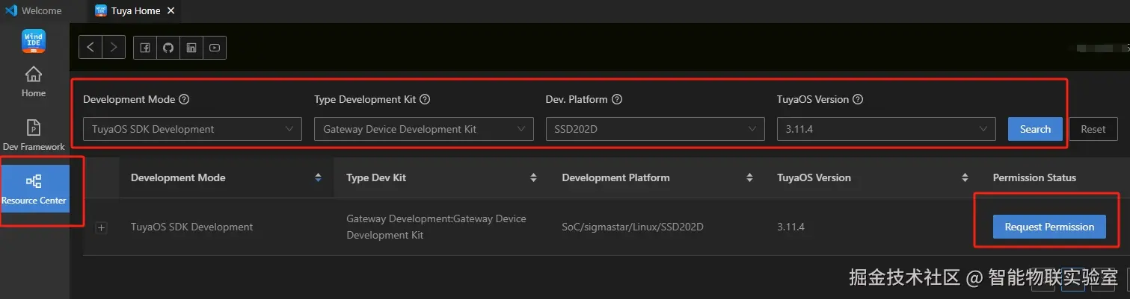Open the LinkedIn link icon
The width and height of the screenshot is (1130, 299).
tap(191, 48)
